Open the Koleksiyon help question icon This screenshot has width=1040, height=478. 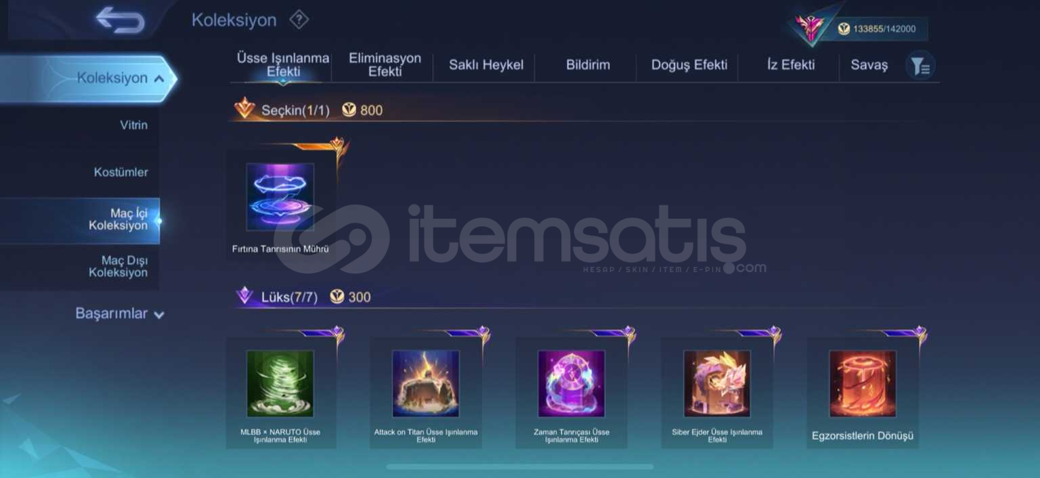[299, 20]
